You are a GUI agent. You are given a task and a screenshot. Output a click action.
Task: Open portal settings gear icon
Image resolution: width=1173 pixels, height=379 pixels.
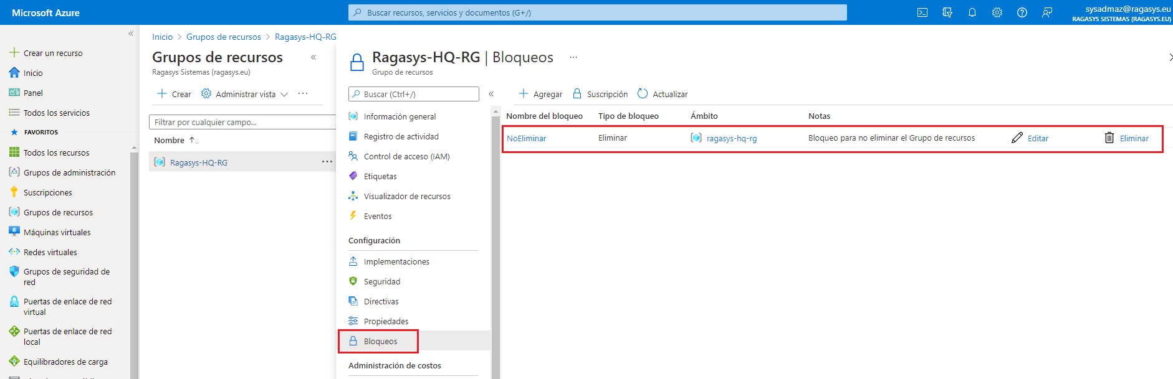click(997, 12)
